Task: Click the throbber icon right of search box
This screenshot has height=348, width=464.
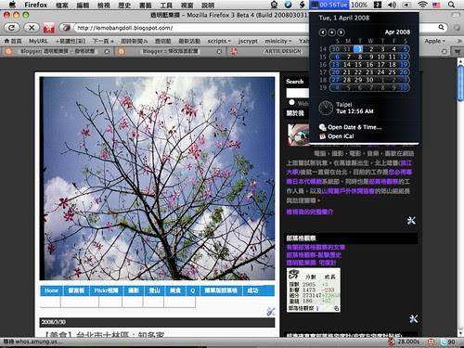Action: pos(457,28)
